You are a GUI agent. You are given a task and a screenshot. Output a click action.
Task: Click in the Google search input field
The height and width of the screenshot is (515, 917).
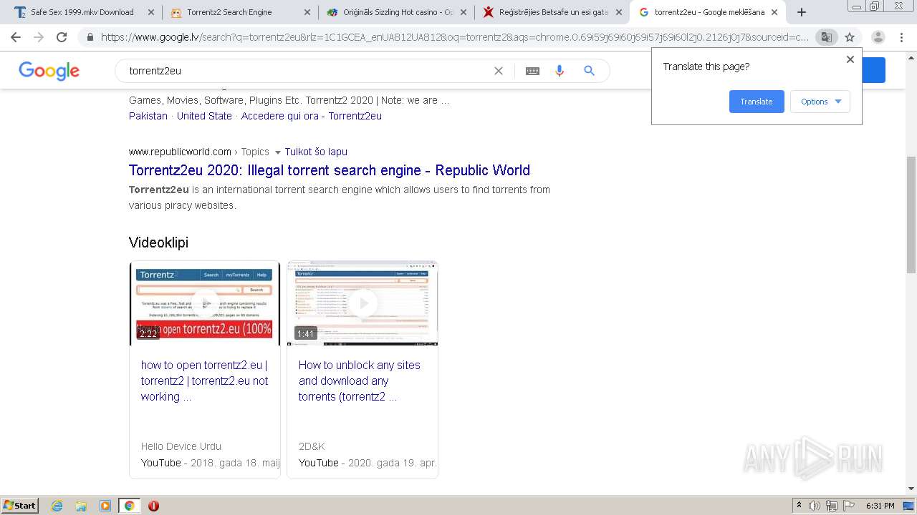307,71
